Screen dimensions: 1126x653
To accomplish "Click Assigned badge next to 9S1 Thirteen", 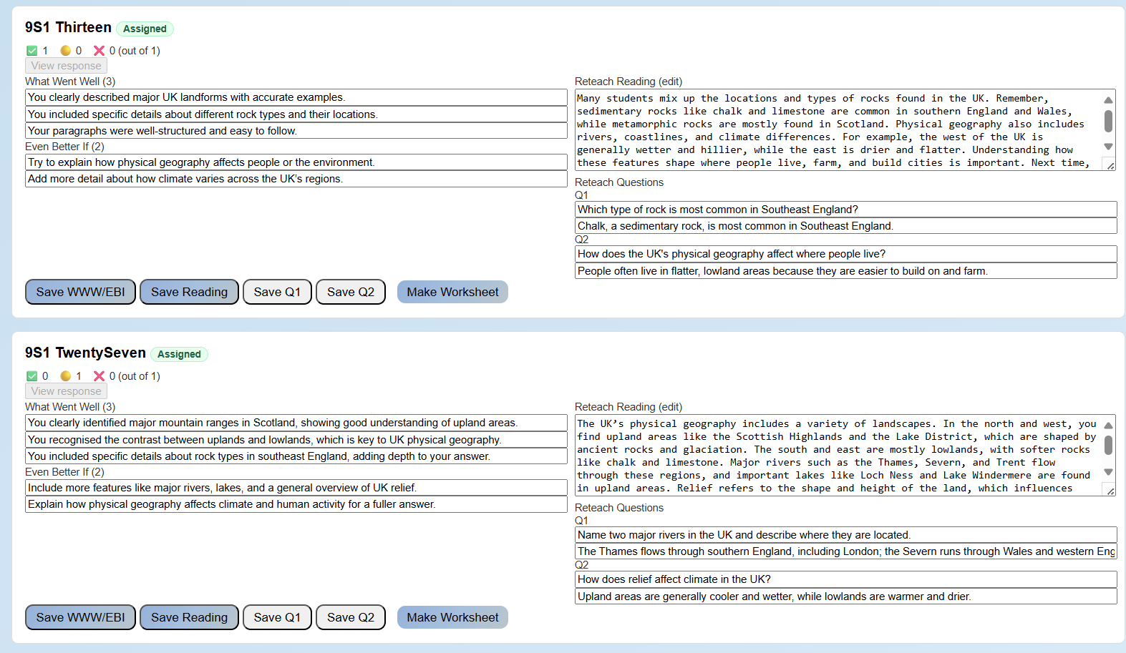I will pos(145,29).
